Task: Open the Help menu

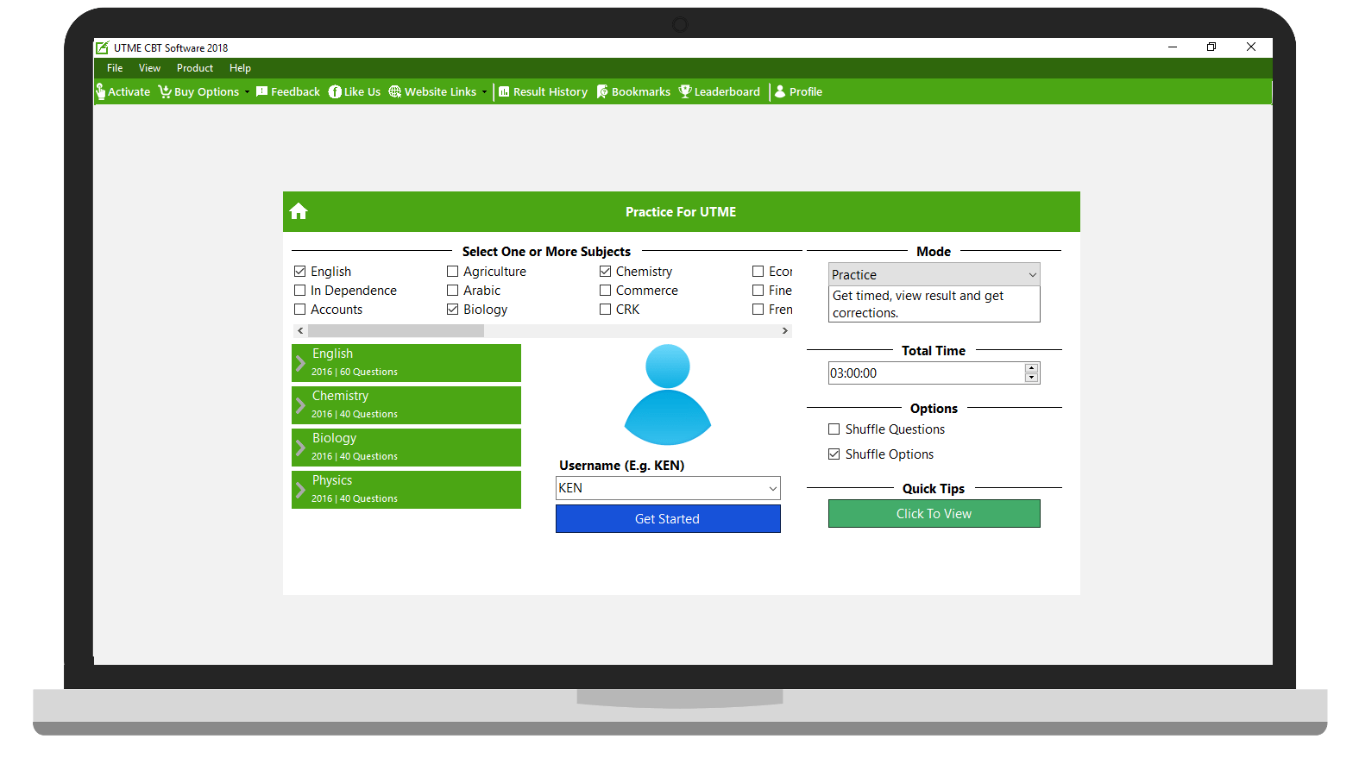Action: 240,68
